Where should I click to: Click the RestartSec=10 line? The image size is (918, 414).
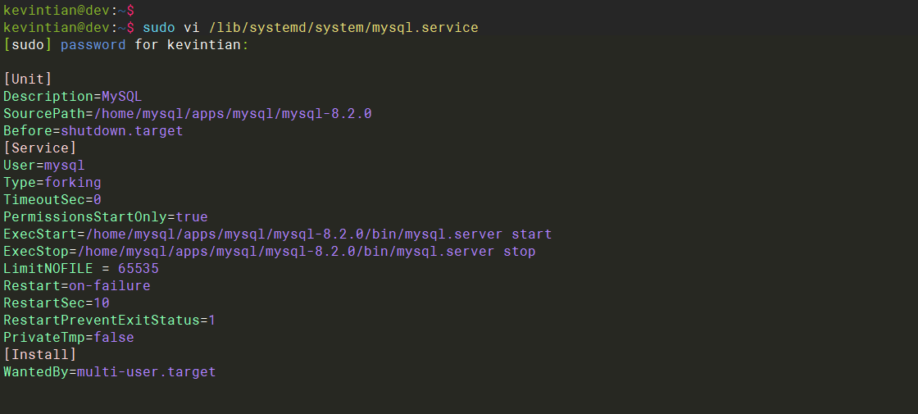click(57, 303)
